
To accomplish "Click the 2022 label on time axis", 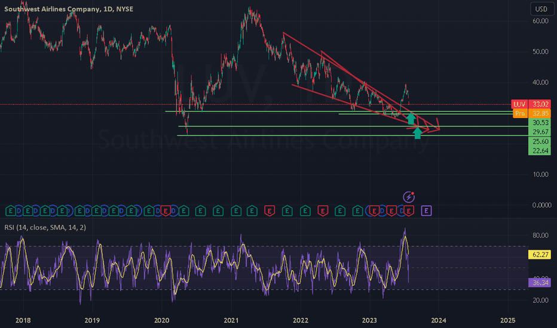I will [301, 321].
